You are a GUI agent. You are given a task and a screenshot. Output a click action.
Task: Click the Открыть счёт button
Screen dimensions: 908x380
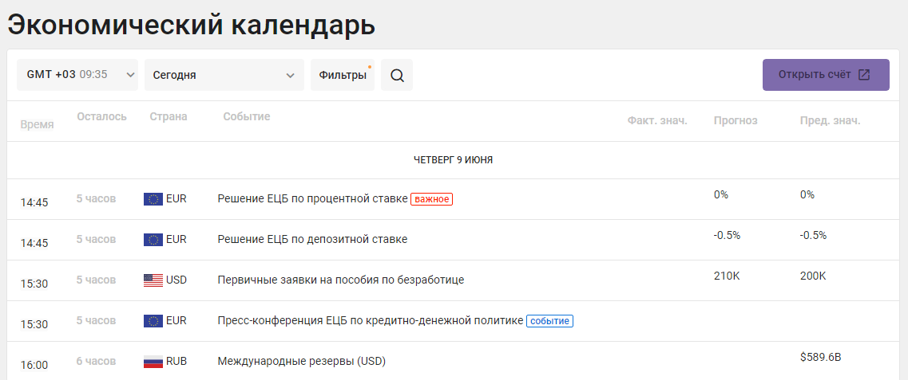coord(826,75)
